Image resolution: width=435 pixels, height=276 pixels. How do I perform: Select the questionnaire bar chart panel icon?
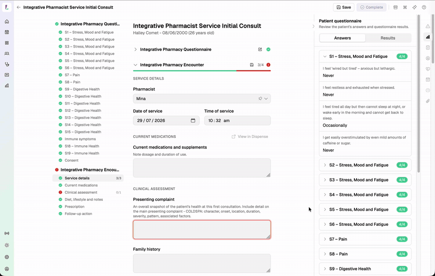(x=428, y=37)
